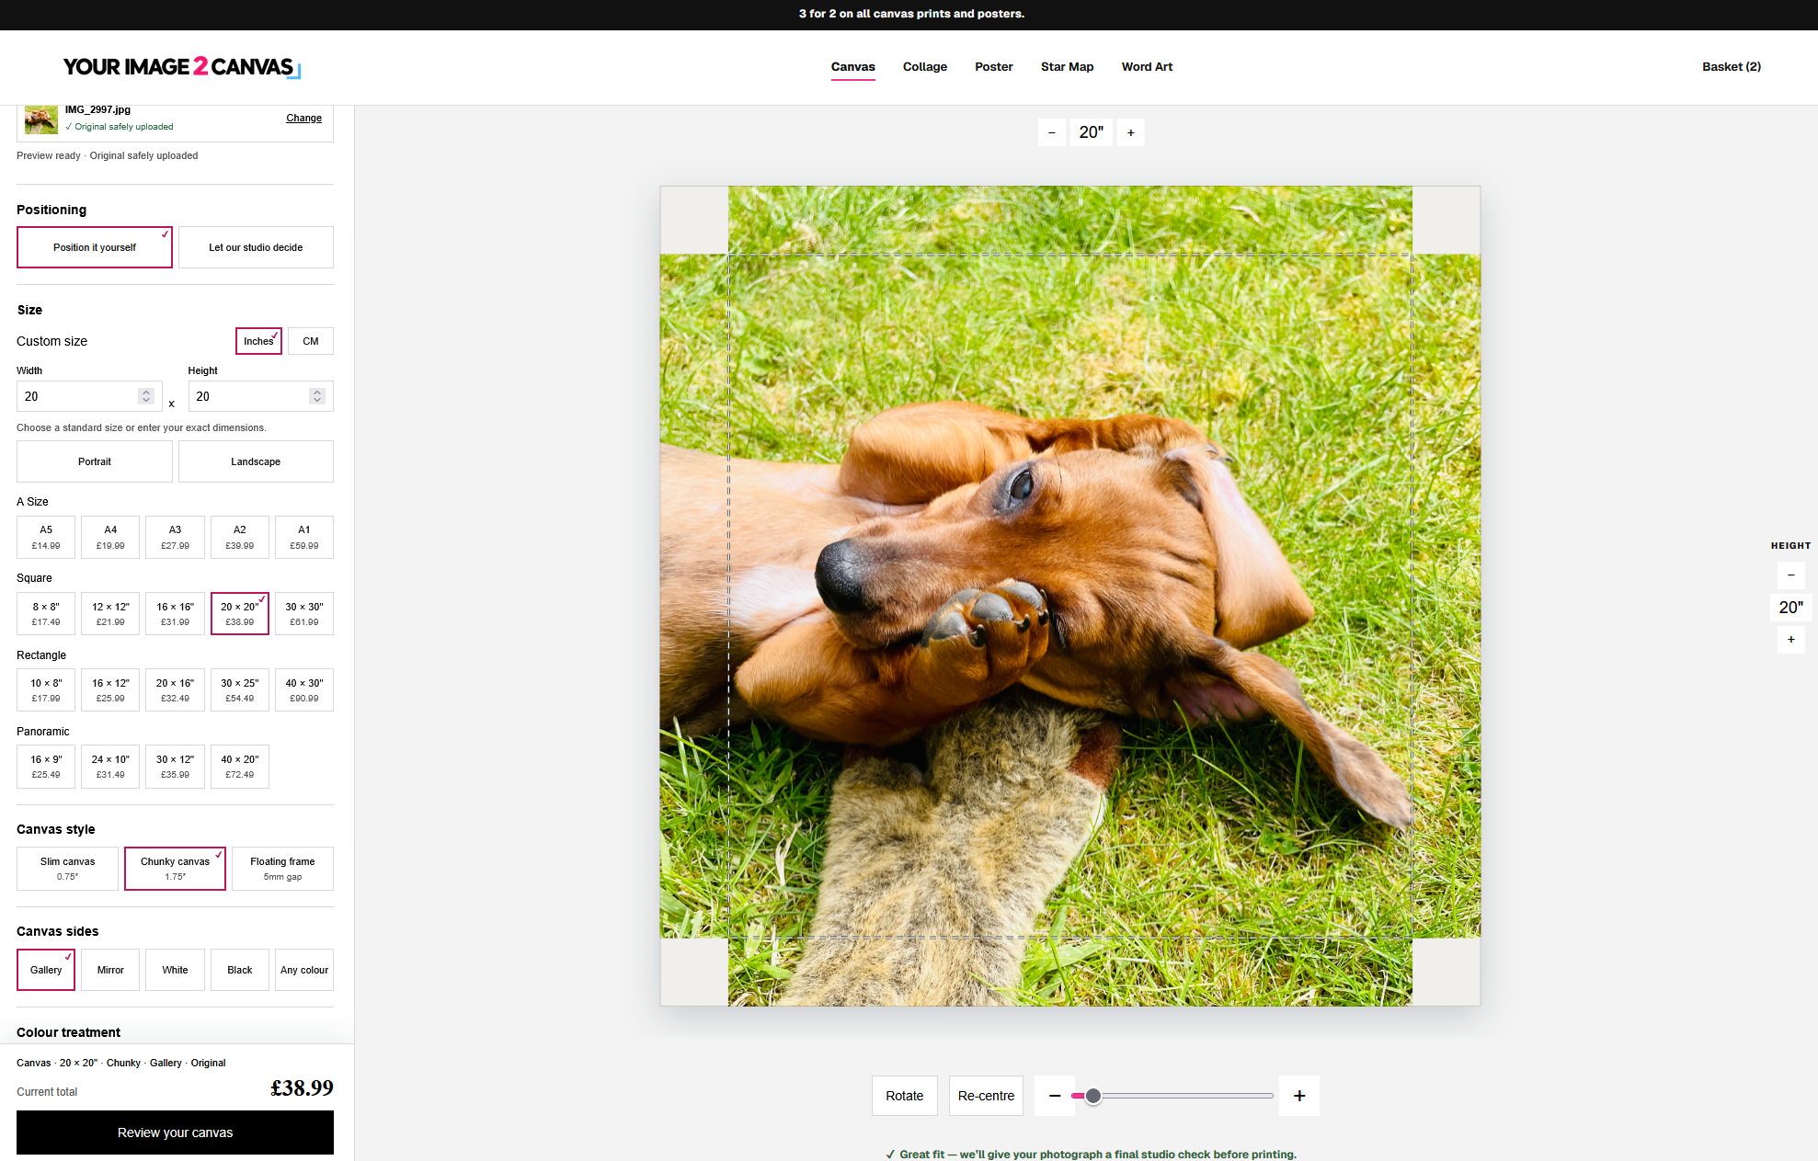1818x1161 pixels.
Task: Open the Word Art tab
Action: coord(1148,67)
